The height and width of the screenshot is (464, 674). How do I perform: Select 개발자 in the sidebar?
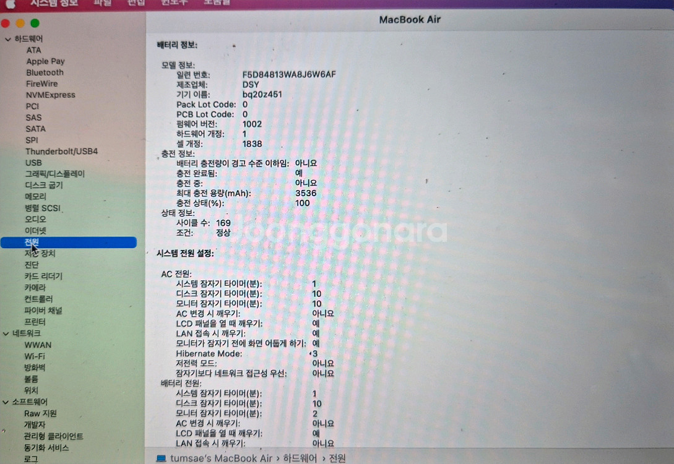pos(35,424)
